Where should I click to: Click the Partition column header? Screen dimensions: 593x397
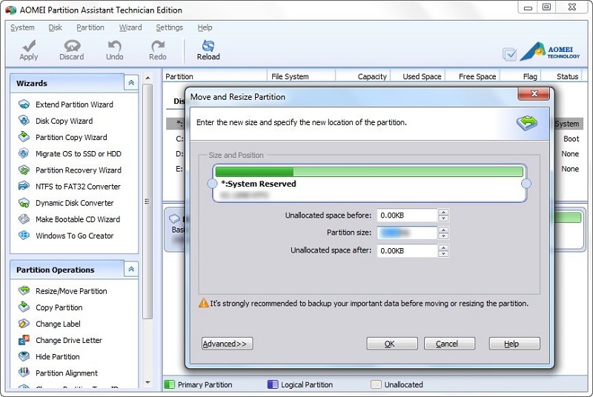point(215,76)
